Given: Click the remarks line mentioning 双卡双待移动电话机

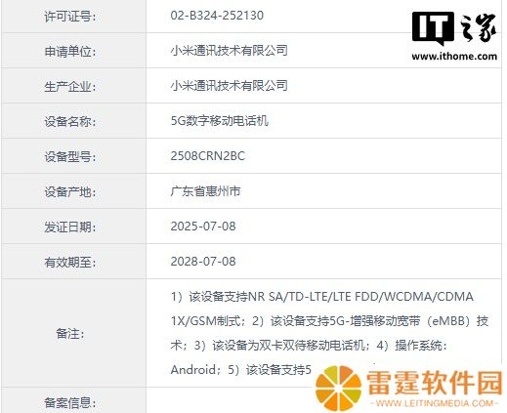Looking at the screenshot, I should tap(309, 346).
